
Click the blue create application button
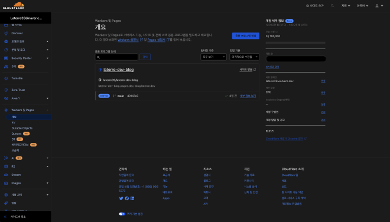pos(245,36)
